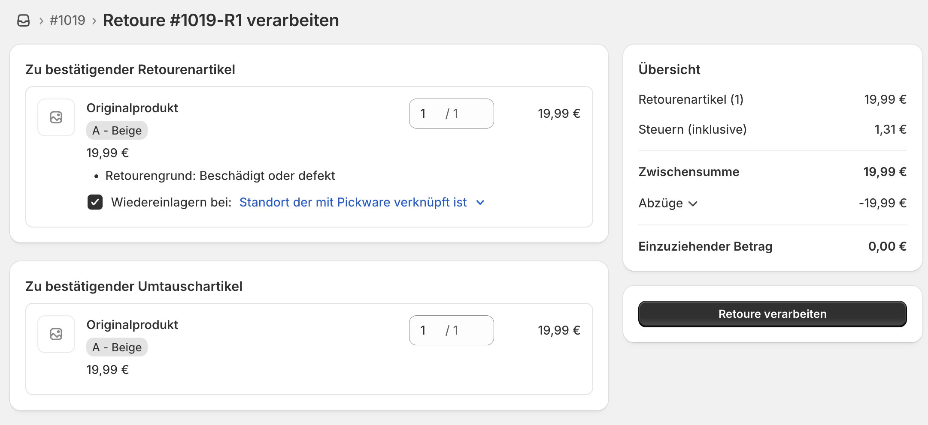Uncheck the 'Wiedereinlagern bei' checkbox
928x425 pixels.
coord(95,202)
